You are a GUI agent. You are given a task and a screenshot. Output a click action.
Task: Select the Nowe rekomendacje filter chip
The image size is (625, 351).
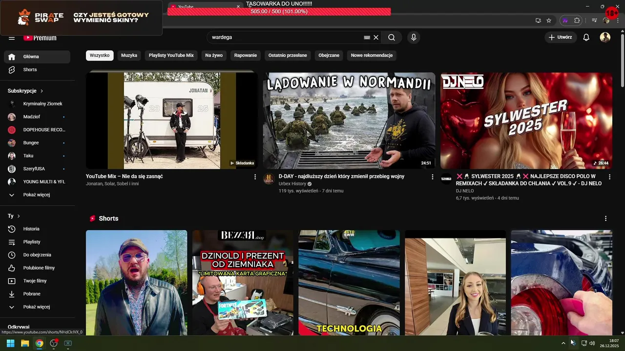(x=372, y=56)
